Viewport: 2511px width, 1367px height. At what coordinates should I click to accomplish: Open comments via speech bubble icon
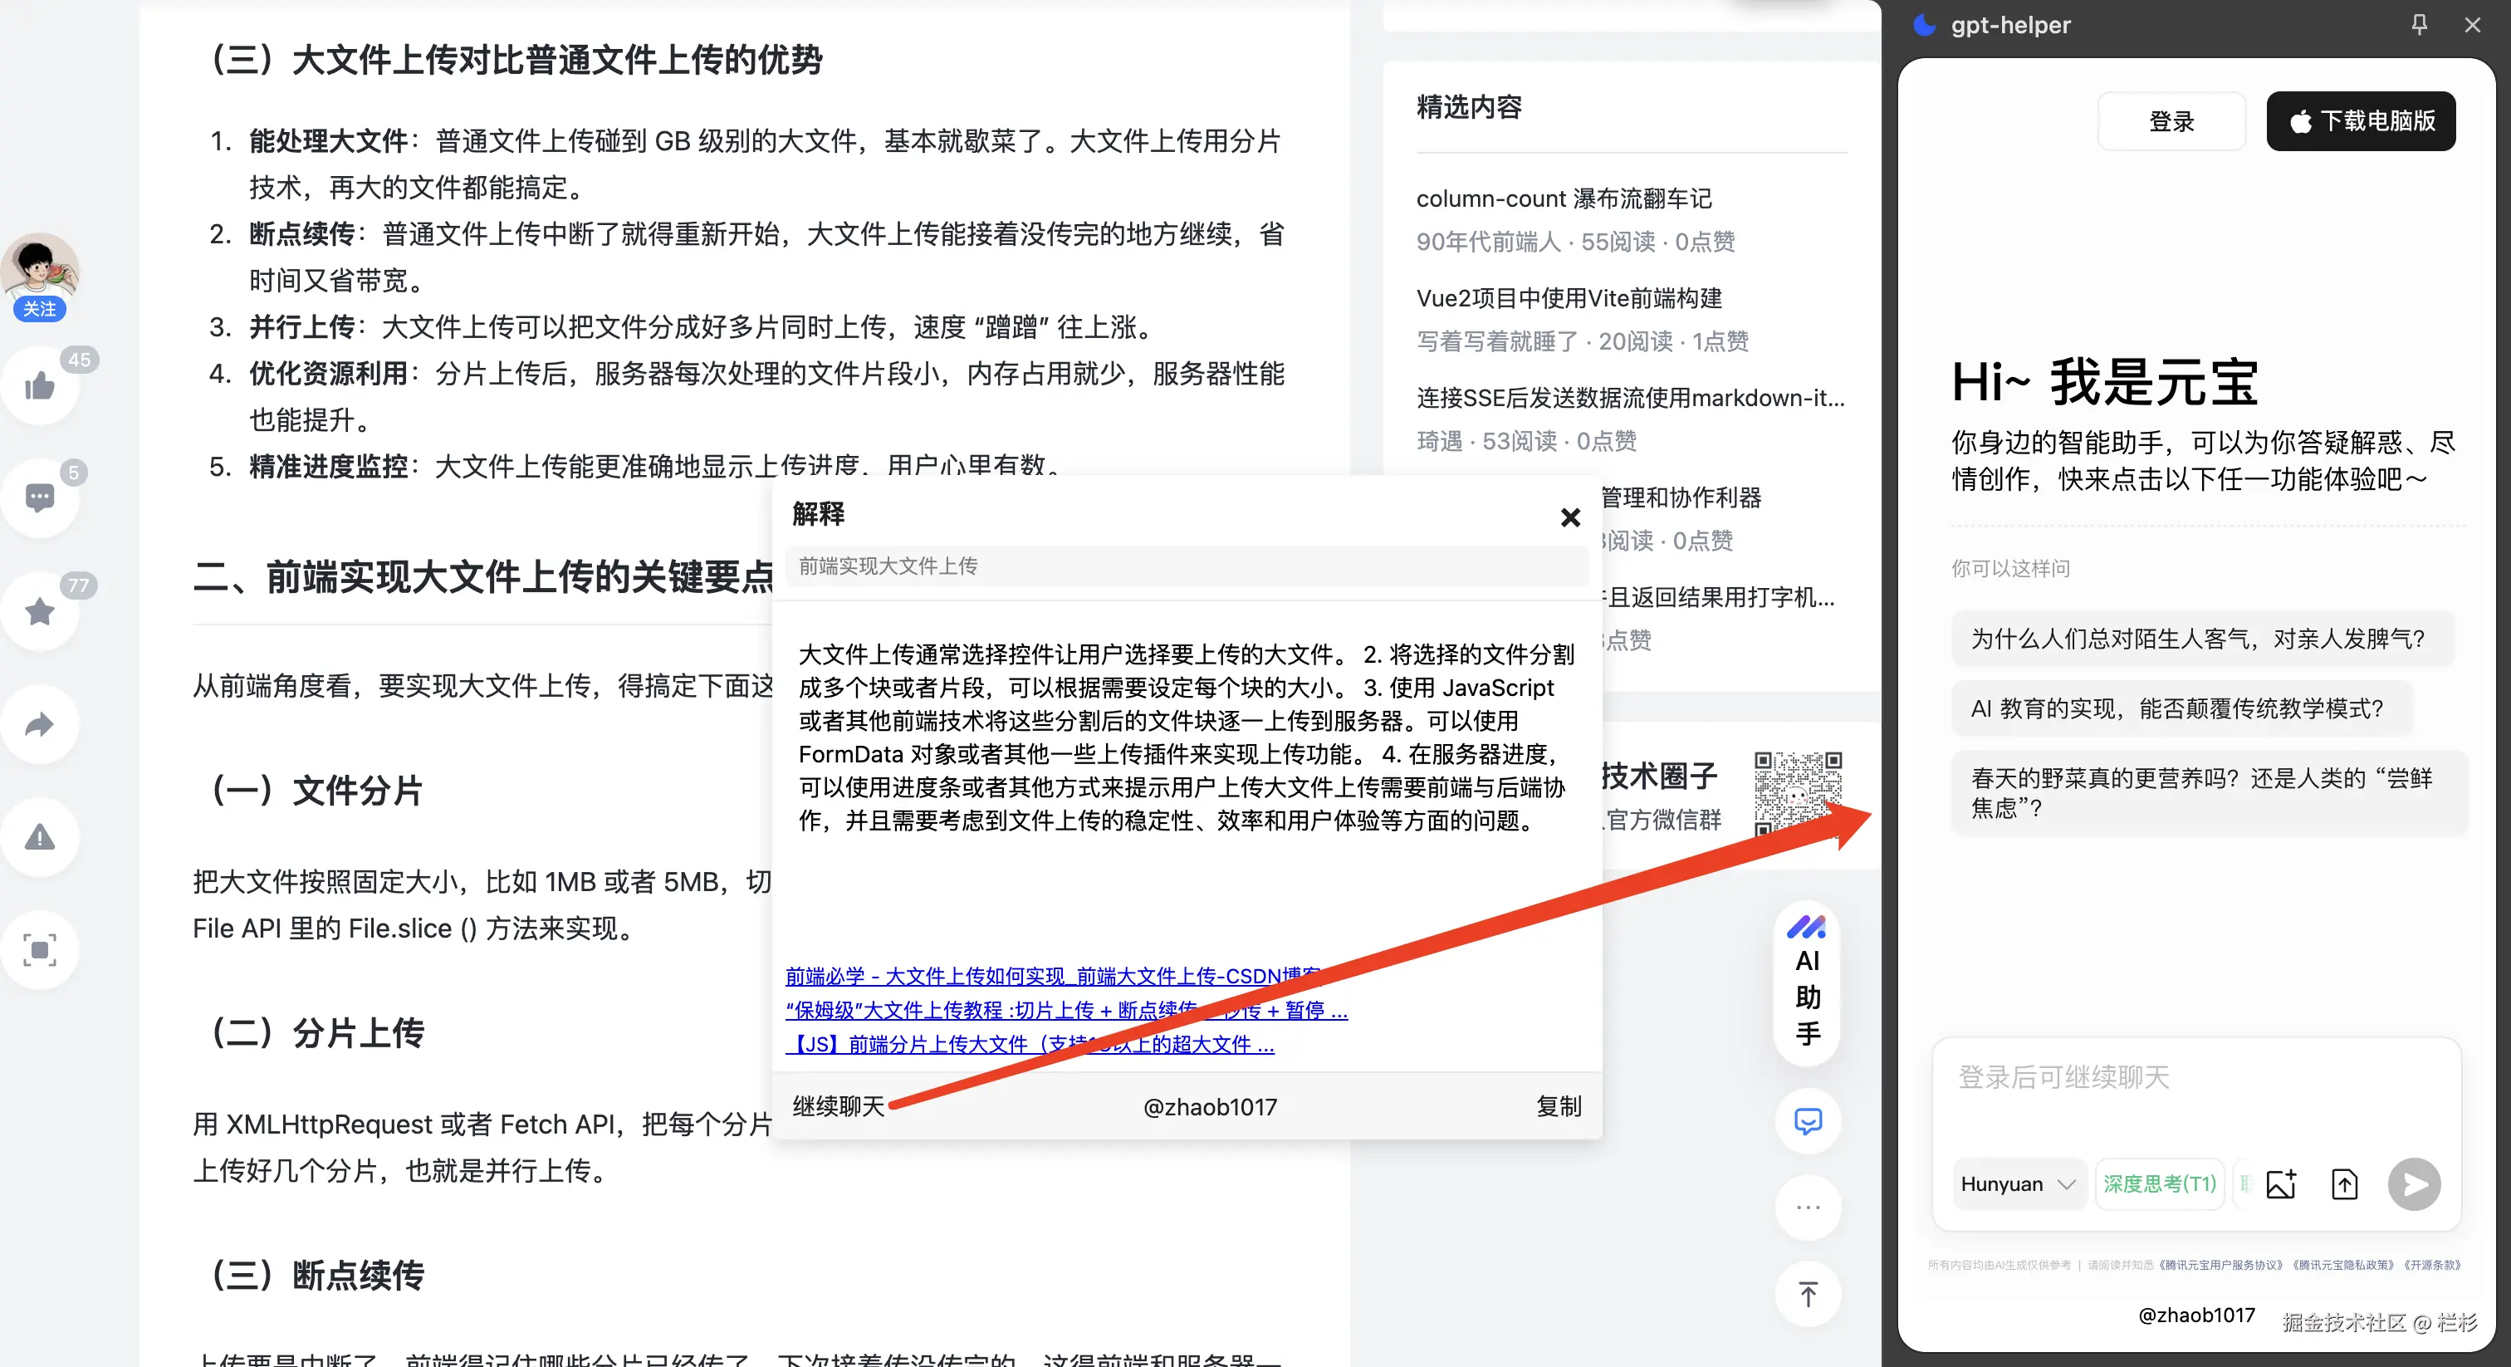(39, 498)
